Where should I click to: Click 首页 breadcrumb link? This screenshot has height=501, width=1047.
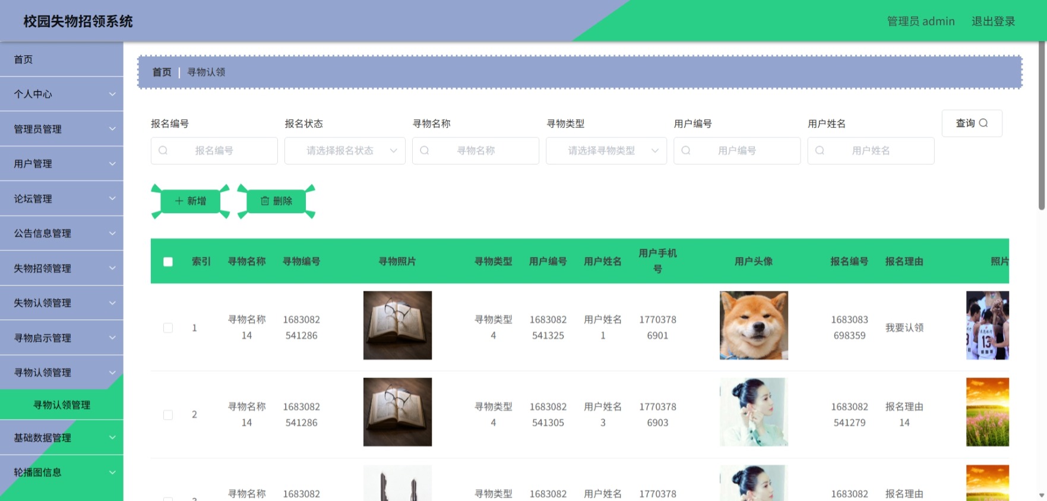point(162,72)
